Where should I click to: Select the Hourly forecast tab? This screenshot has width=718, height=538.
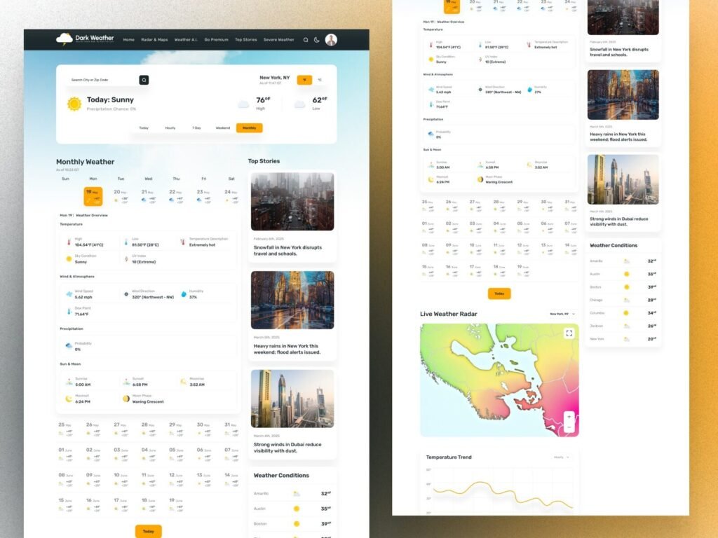tap(170, 128)
